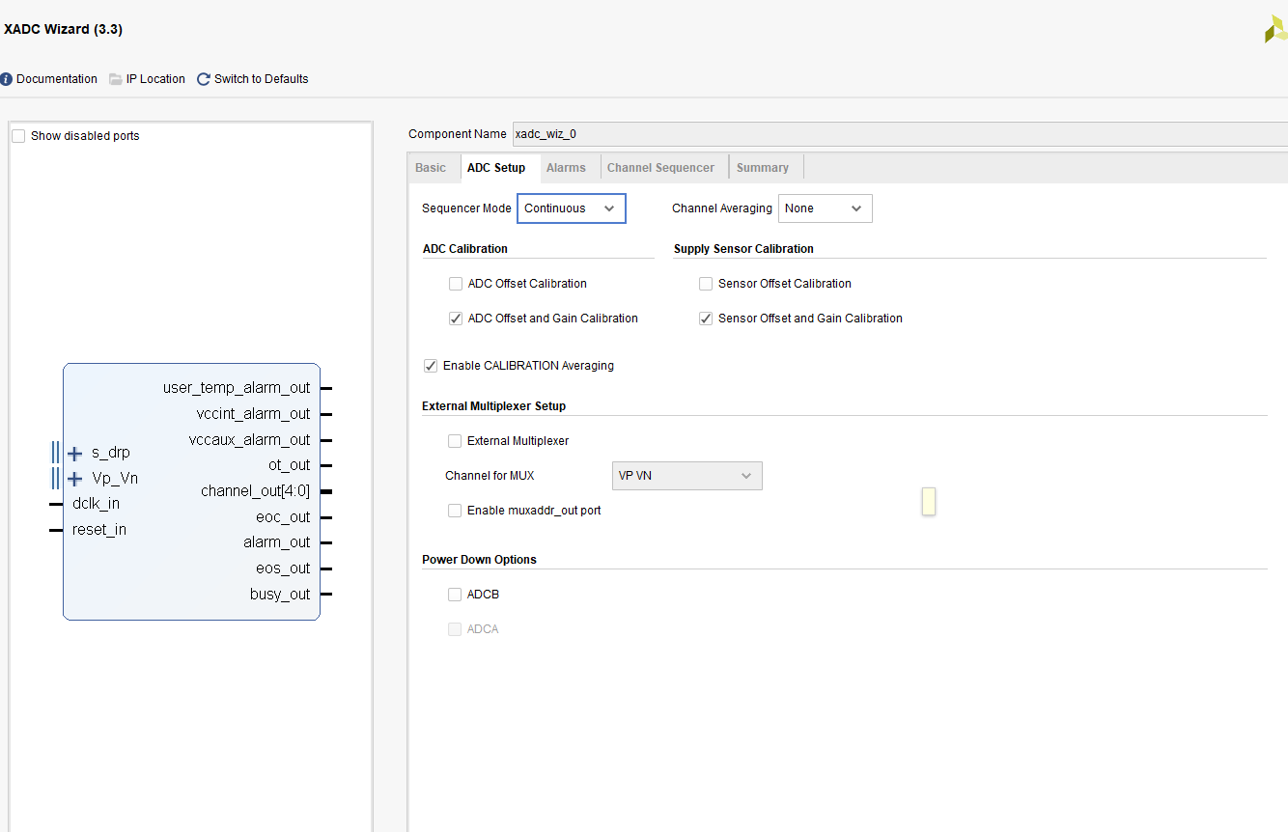
Task: Click the Switch to Defaults refresh icon
Action: point(204,79)
